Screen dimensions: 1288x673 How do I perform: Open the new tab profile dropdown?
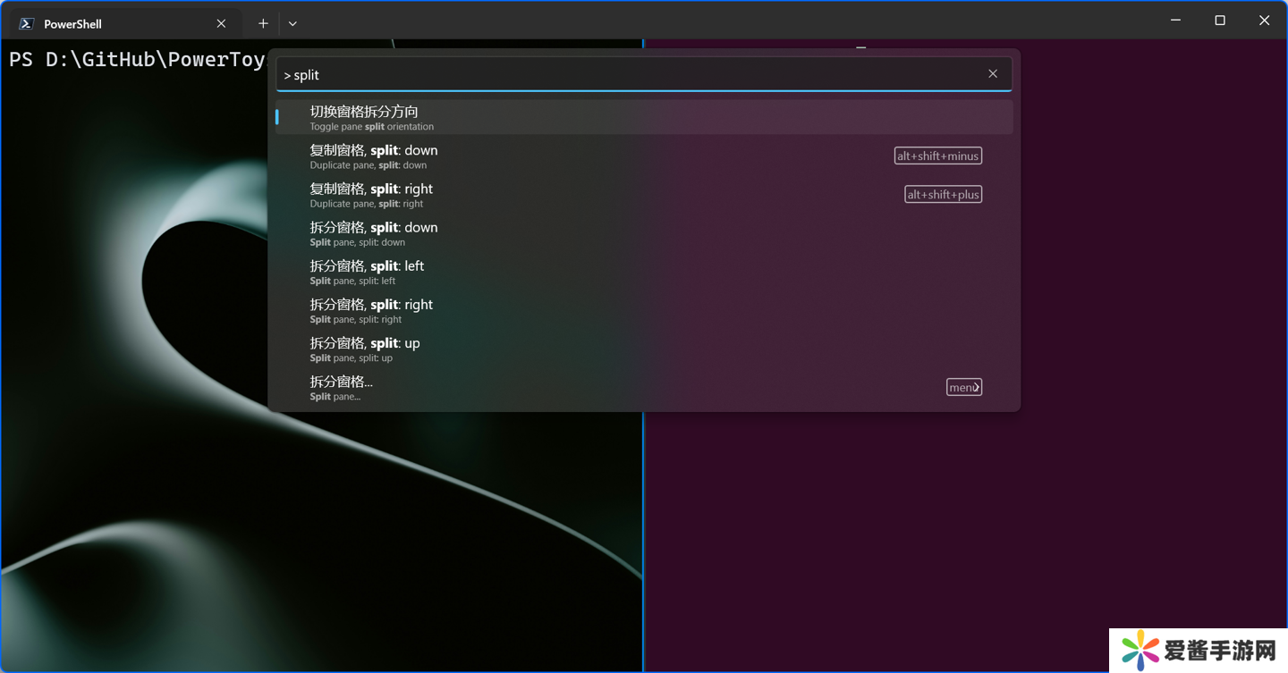coord(292,24)
